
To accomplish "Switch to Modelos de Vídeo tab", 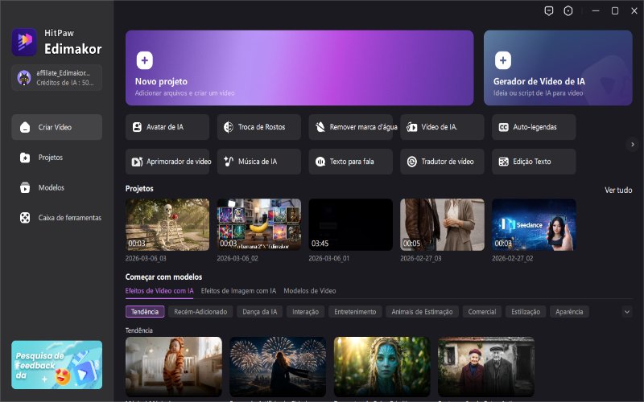I will click(310, 291).
